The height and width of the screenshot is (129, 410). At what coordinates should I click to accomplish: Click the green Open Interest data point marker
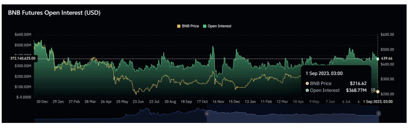[378, 59]
